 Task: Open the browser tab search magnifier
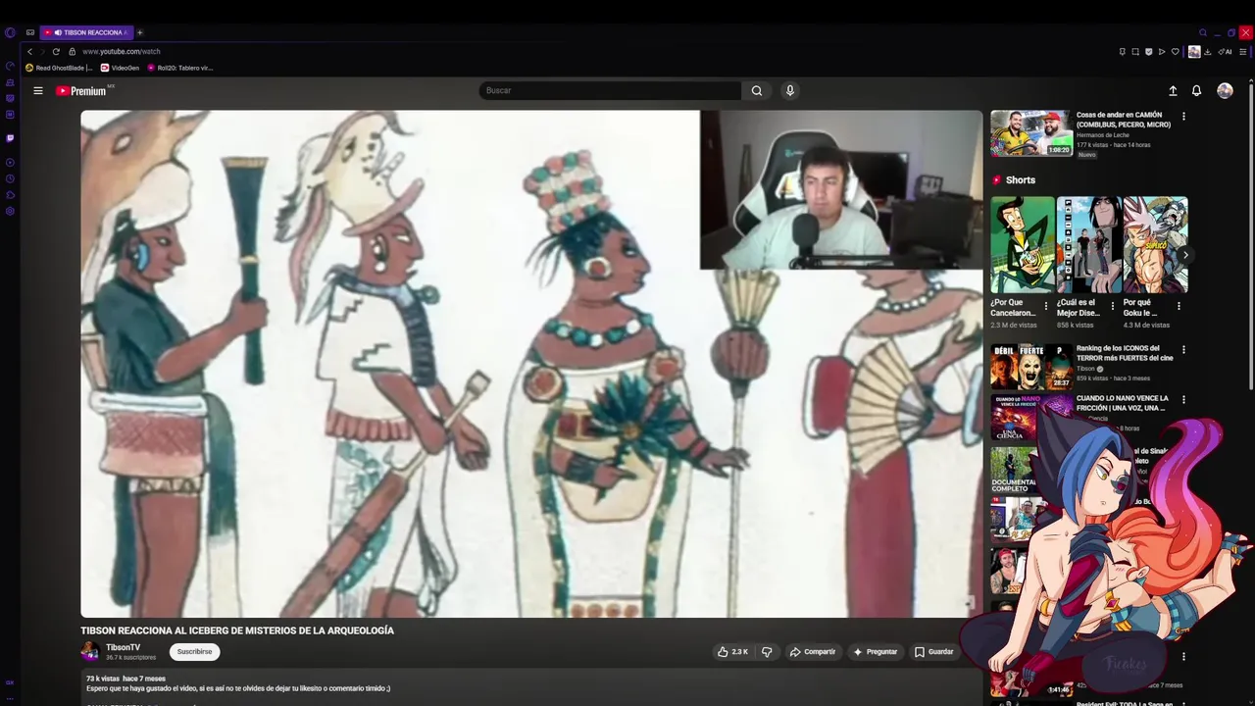point(1203,32)
